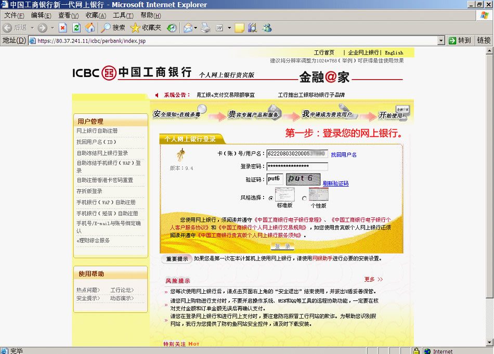494x354 pixels.
Task: Click 网上银行自助注册 in sidebar
Action: (x=97, y=130)
